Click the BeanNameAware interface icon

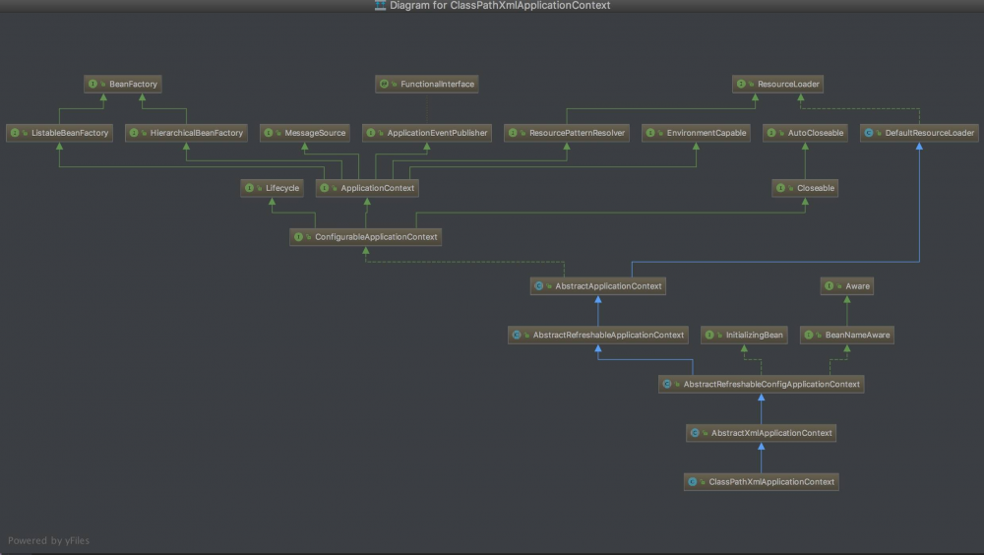(x=809, y=336)
